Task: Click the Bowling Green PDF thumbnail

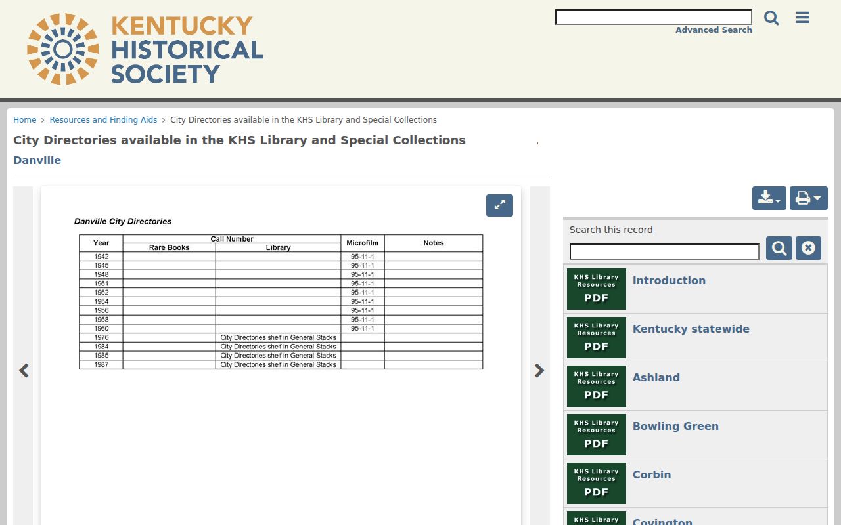Action: (x=597, y=434)
